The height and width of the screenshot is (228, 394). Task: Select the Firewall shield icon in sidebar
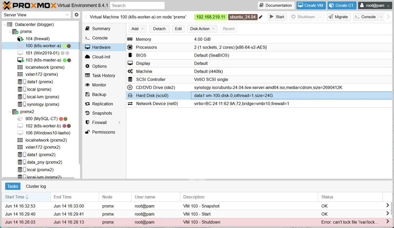88,122
